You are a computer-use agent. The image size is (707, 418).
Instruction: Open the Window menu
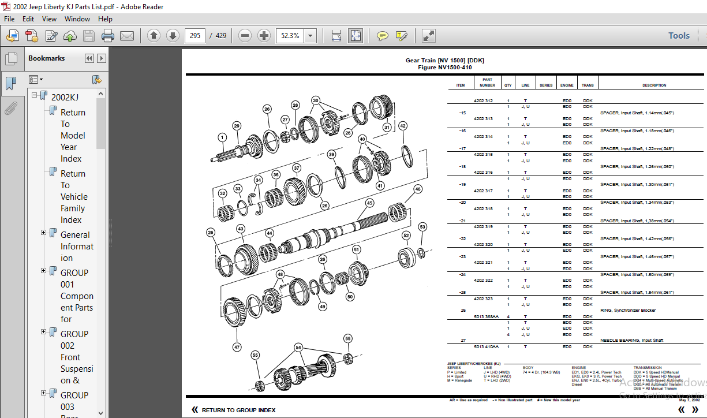[x=77, y=18]
